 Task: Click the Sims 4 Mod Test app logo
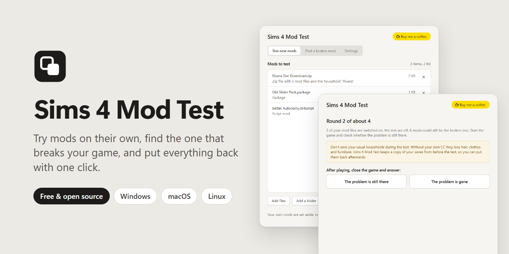[x=50, y=66]
